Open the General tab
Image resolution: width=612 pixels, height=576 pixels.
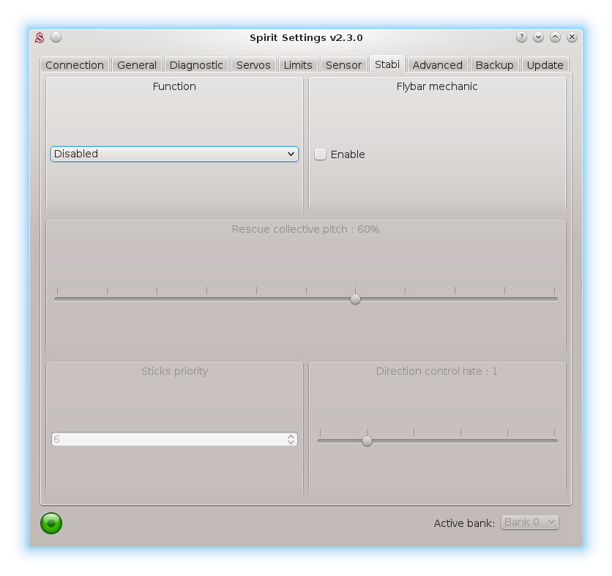(137, 65)
